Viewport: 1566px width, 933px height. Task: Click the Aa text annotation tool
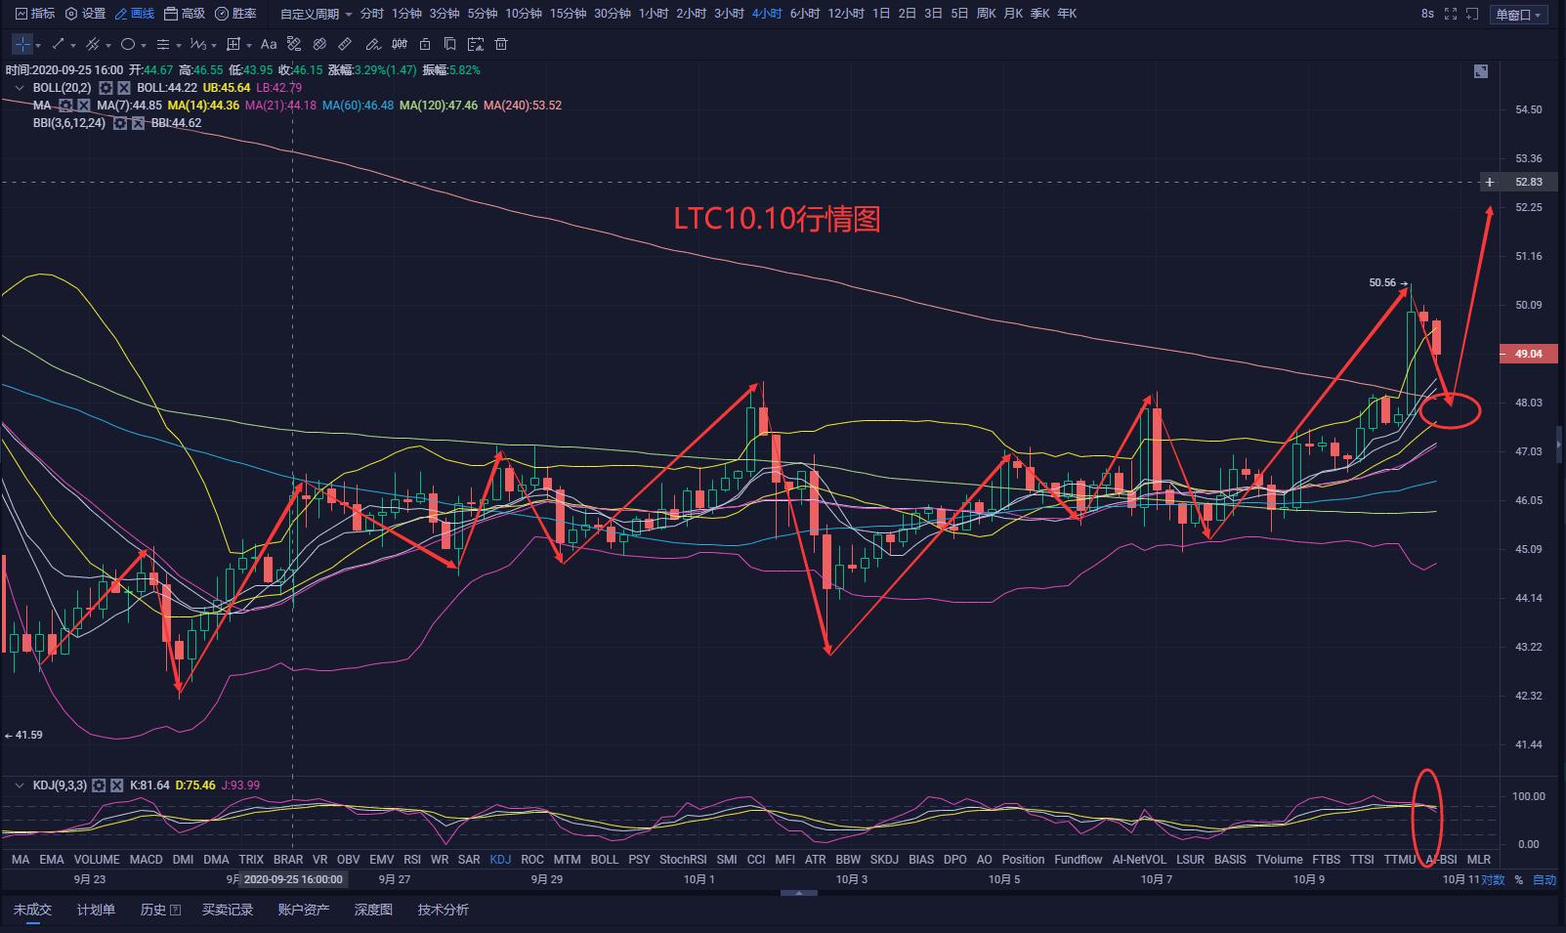pyautogui.click(x=269, y=44)
